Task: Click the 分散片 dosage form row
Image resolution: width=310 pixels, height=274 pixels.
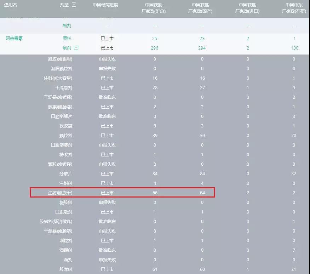Action: pos(66,174)
